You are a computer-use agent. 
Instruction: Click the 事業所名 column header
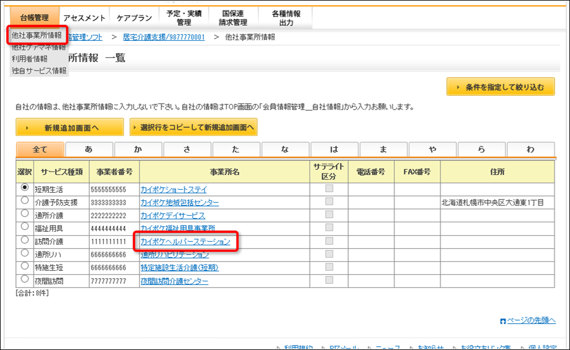point(225,172)
